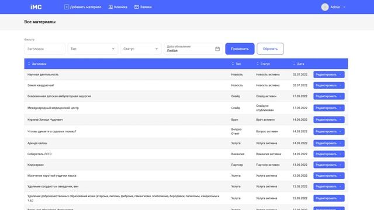Click the status Врач активен

click(x=265, y=120)
